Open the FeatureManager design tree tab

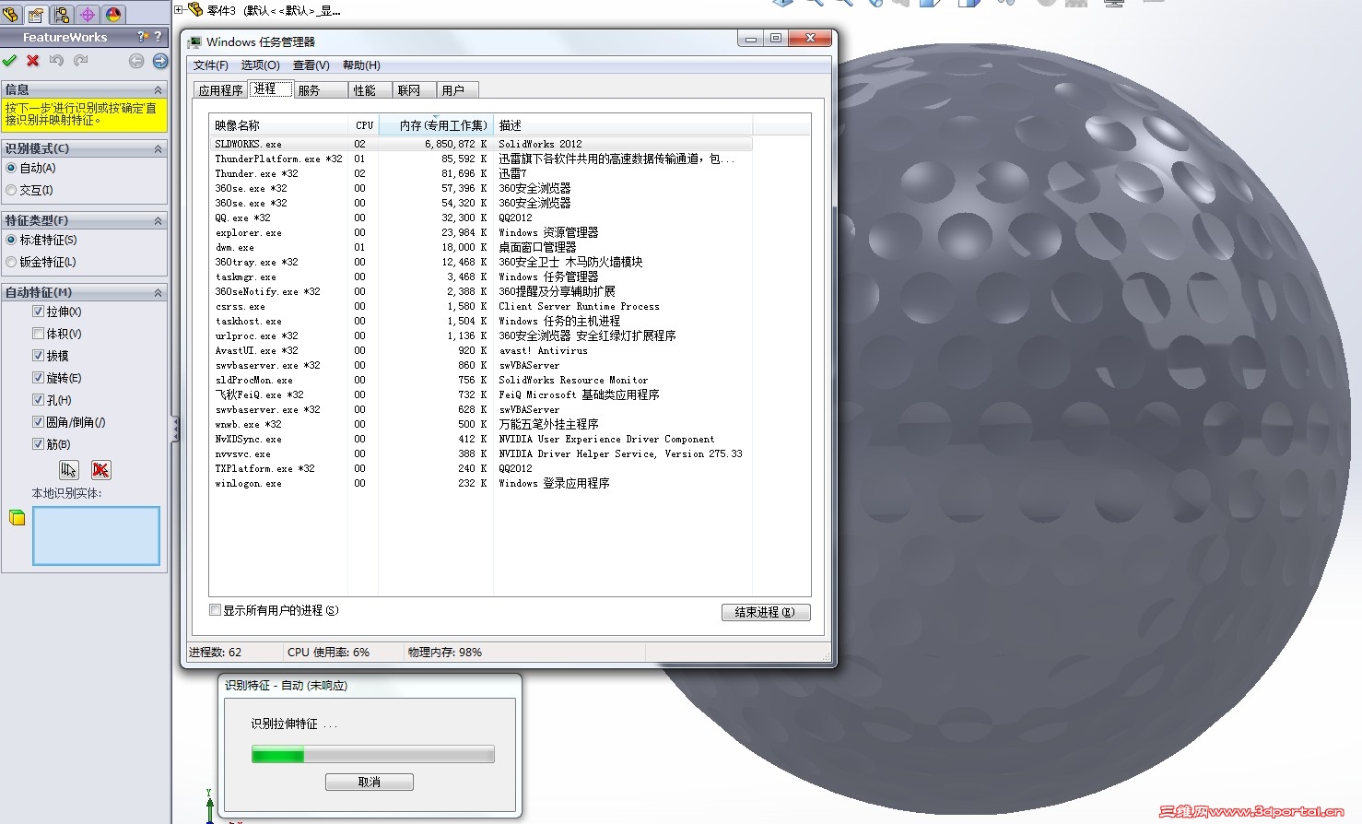[x=10, y=14]
